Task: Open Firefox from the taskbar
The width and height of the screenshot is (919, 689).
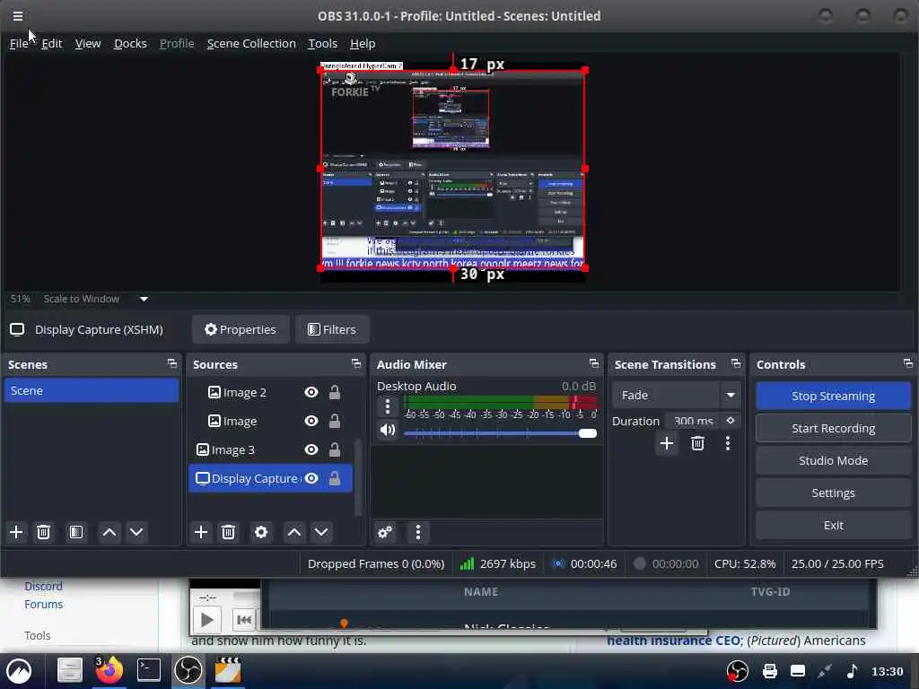Action: click(109, 670)
